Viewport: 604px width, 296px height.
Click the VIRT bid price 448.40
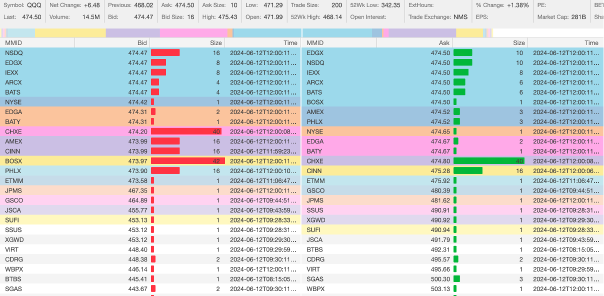coord(137,249)
